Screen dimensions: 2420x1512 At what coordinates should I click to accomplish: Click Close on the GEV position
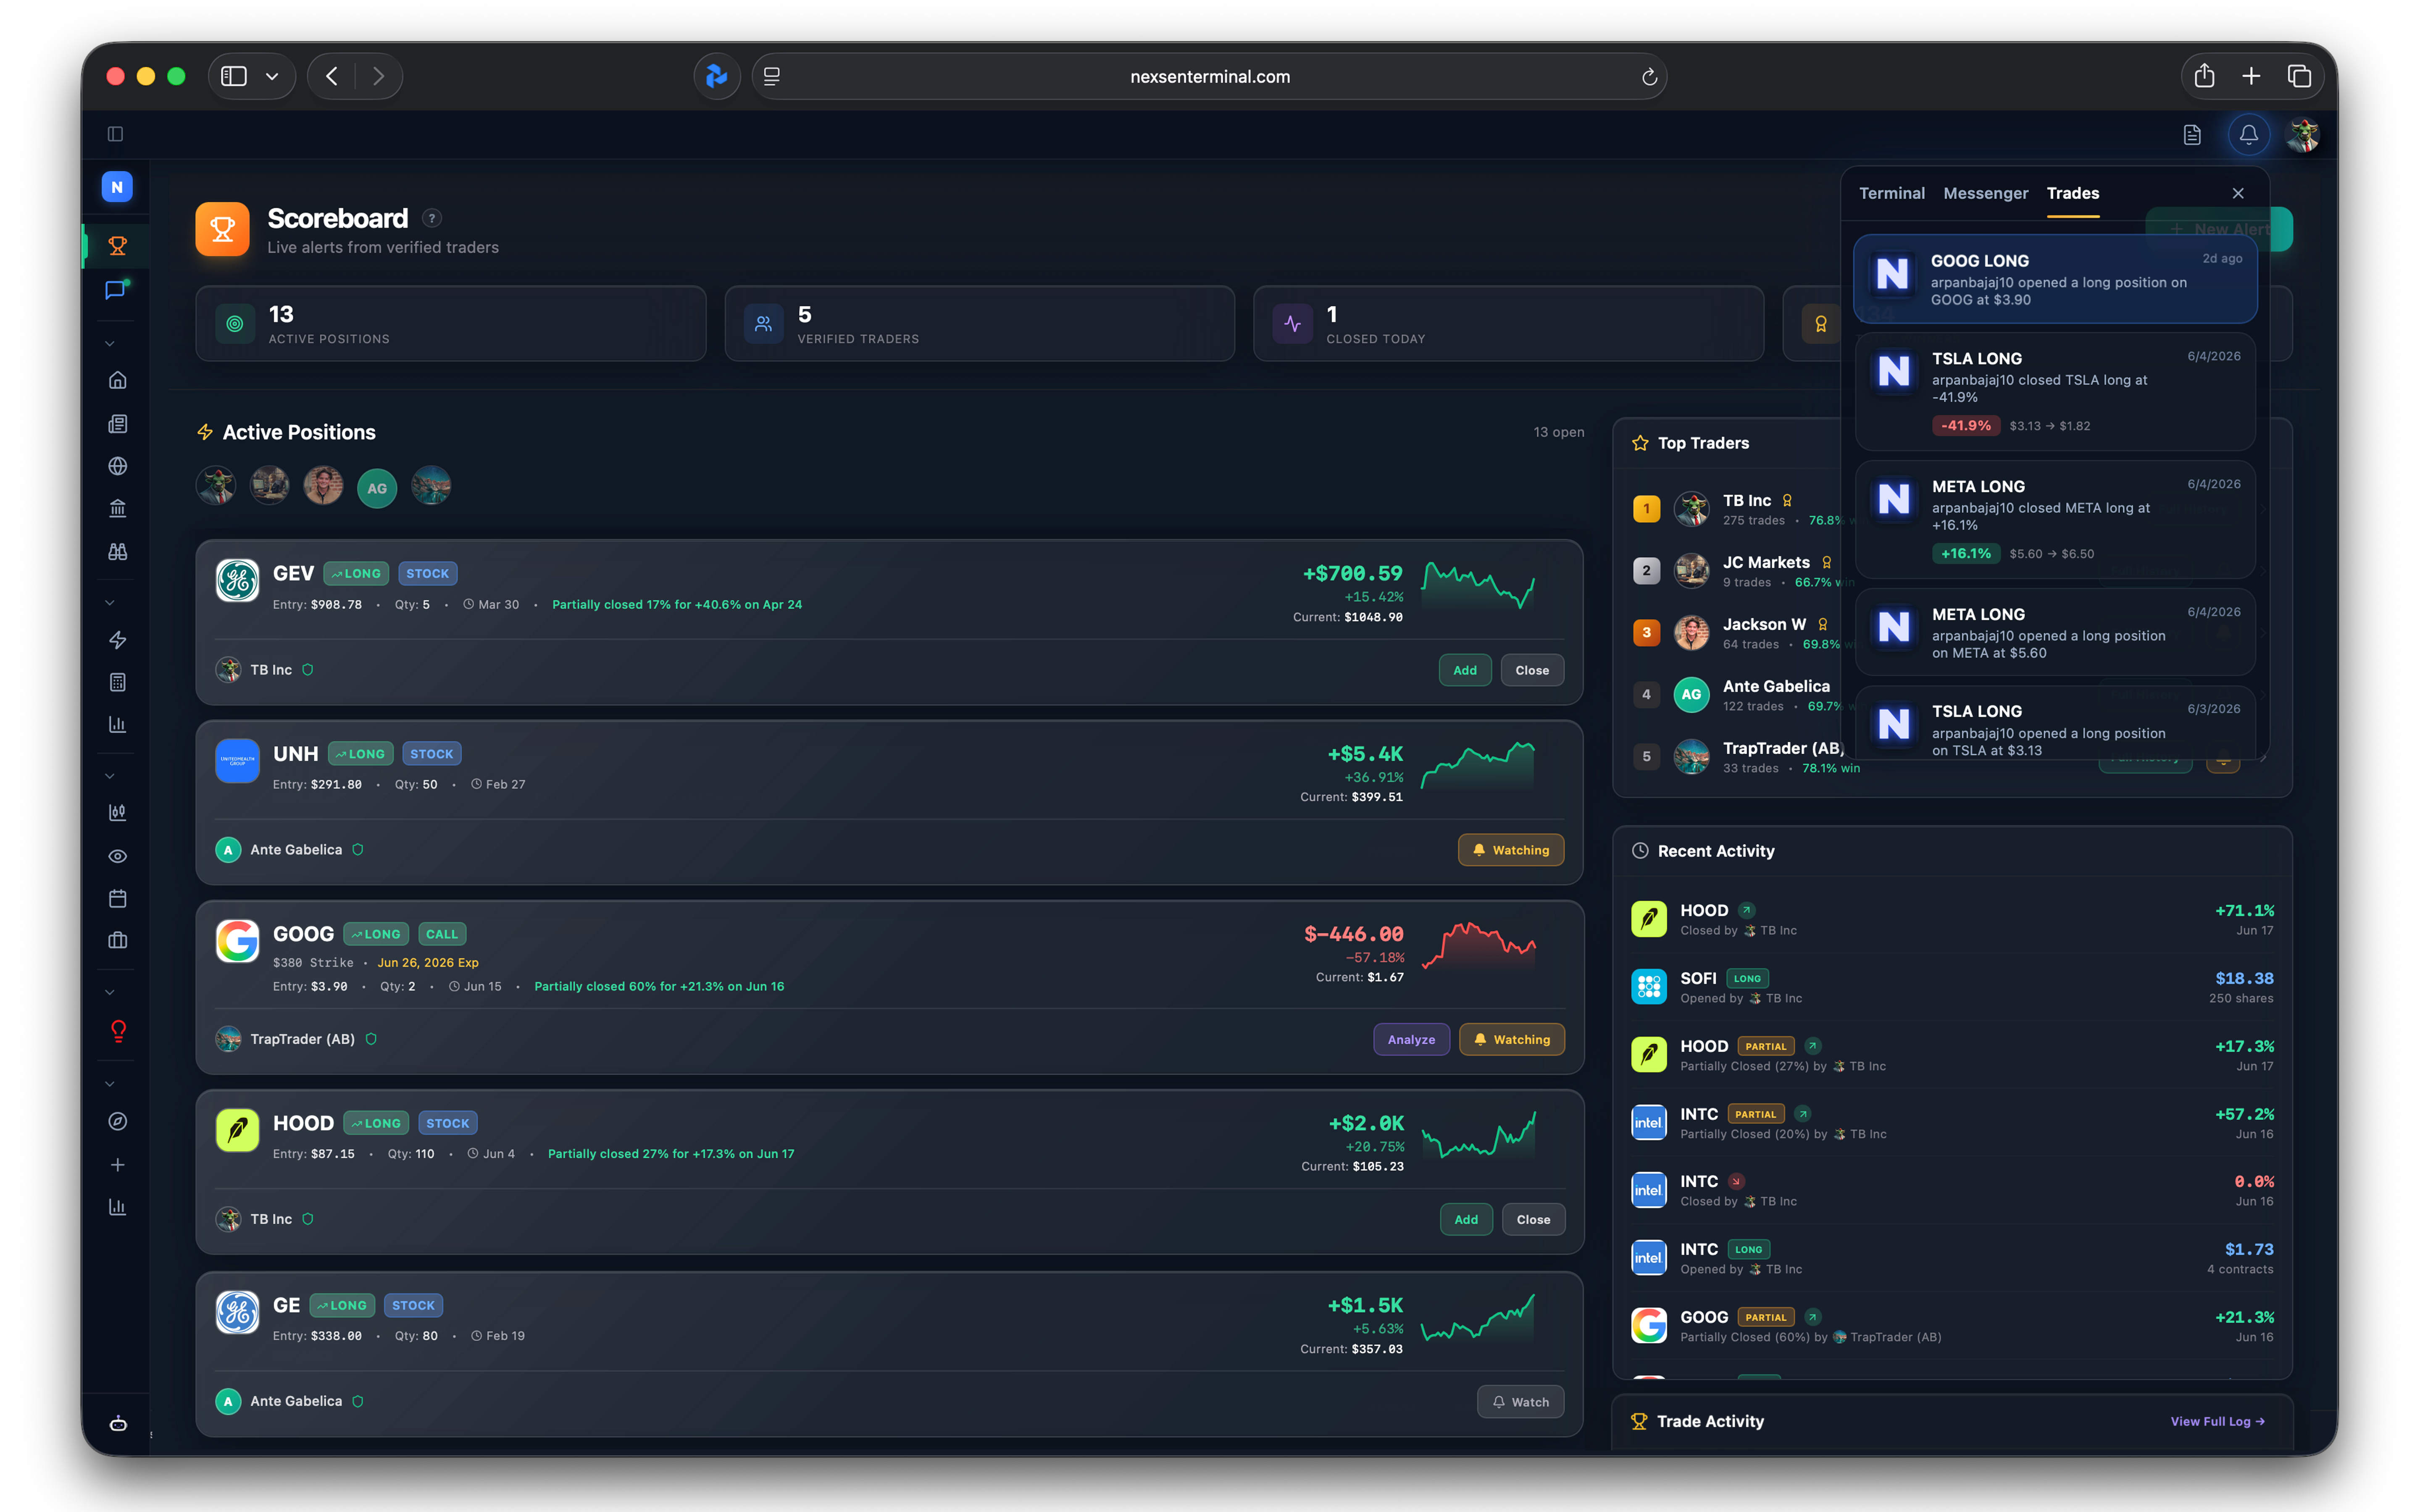[1531, 670]
